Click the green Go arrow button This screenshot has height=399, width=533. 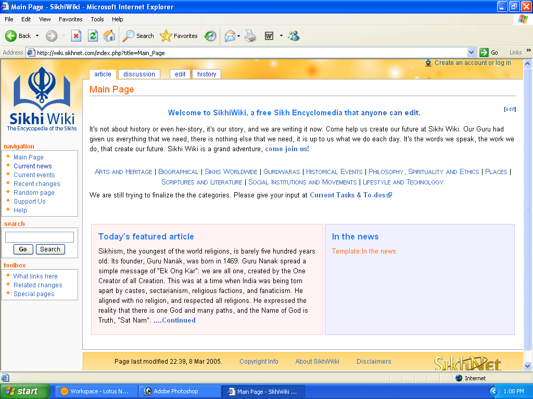pyautogui.click(x=484, y=52)
